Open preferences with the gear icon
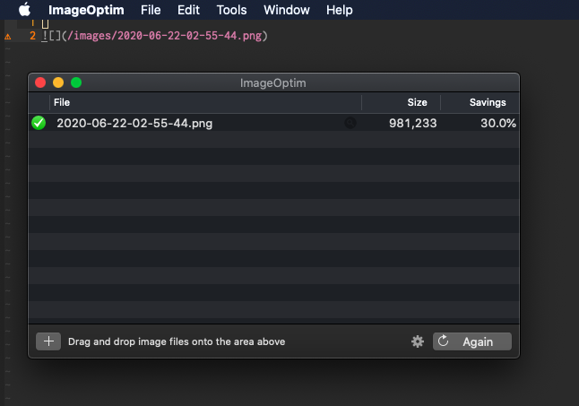 pos(417,341)
